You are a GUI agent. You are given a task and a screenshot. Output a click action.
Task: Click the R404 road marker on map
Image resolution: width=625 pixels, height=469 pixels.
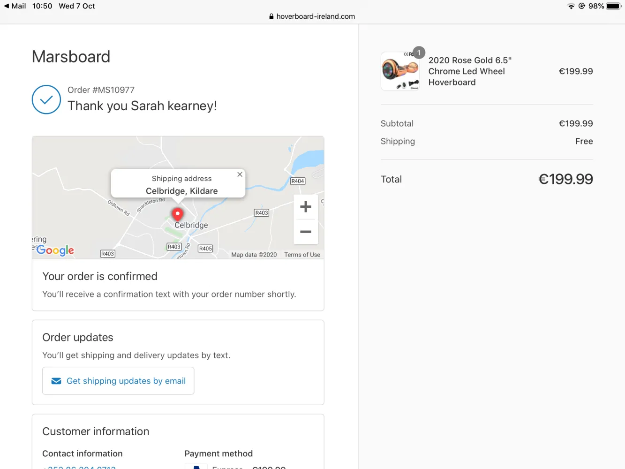[298, 181]
